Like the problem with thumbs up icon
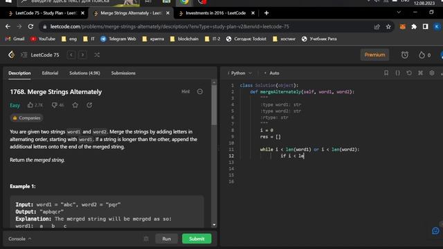Screen dimensions: 443x249 pyautogui.click(x=30, y=105)
